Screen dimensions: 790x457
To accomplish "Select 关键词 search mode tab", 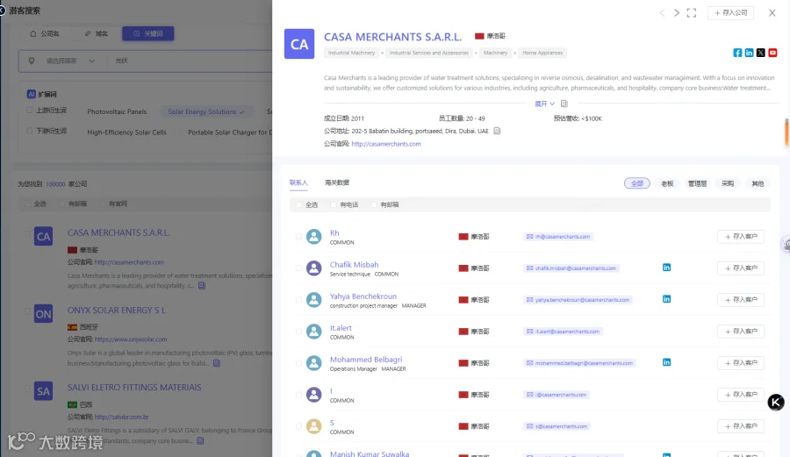I will [x=148, y=33].
